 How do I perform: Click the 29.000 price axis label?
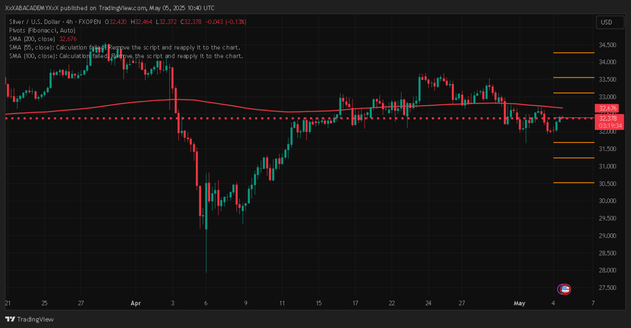tap(608, 235)
